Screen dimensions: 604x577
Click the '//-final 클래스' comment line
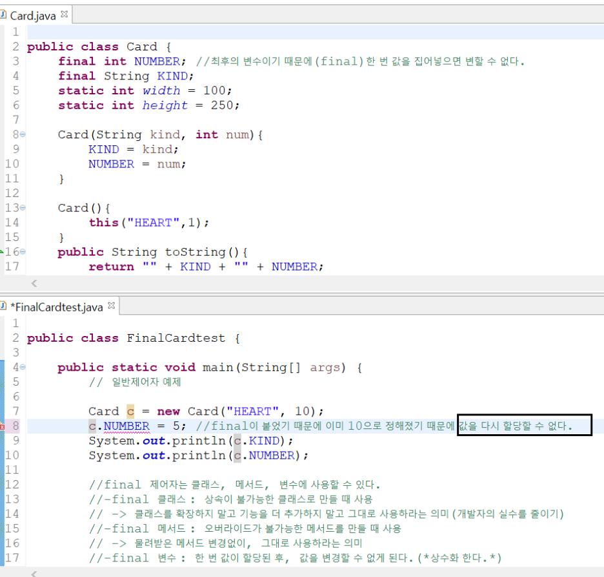231,499
